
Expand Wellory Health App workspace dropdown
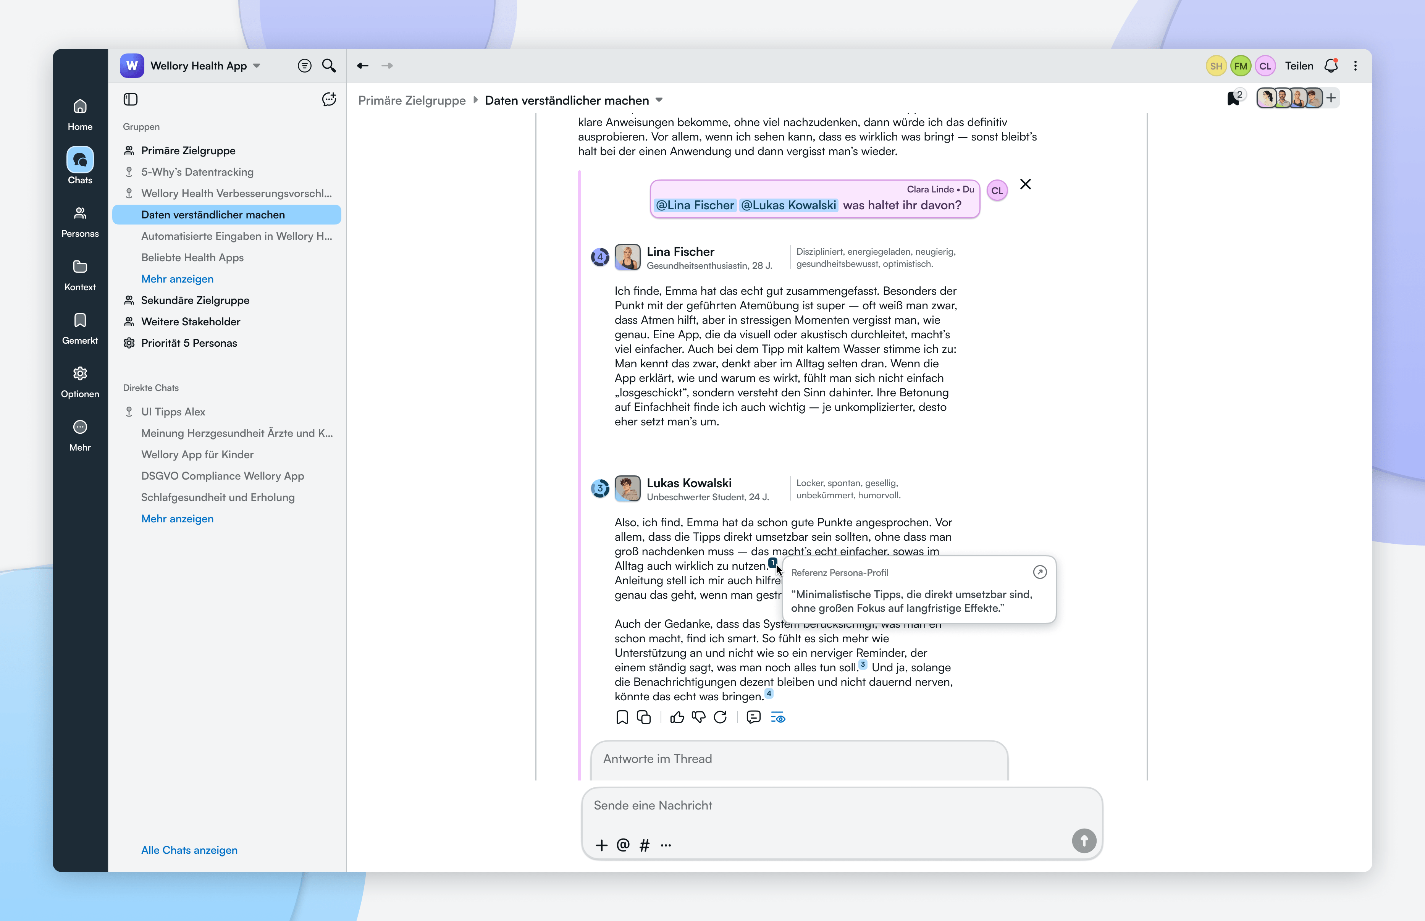[257, 66]
